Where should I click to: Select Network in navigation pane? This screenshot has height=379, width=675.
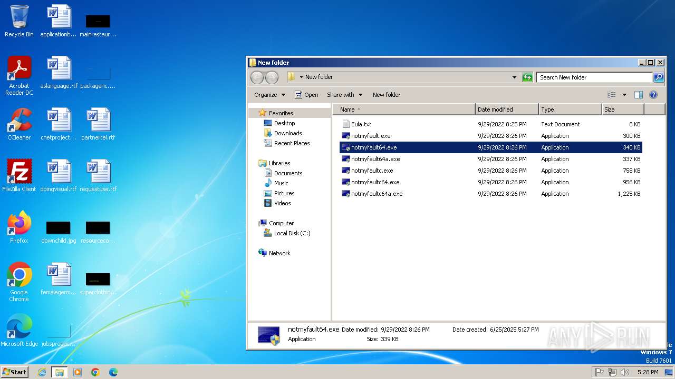click(x=279, y=253)
